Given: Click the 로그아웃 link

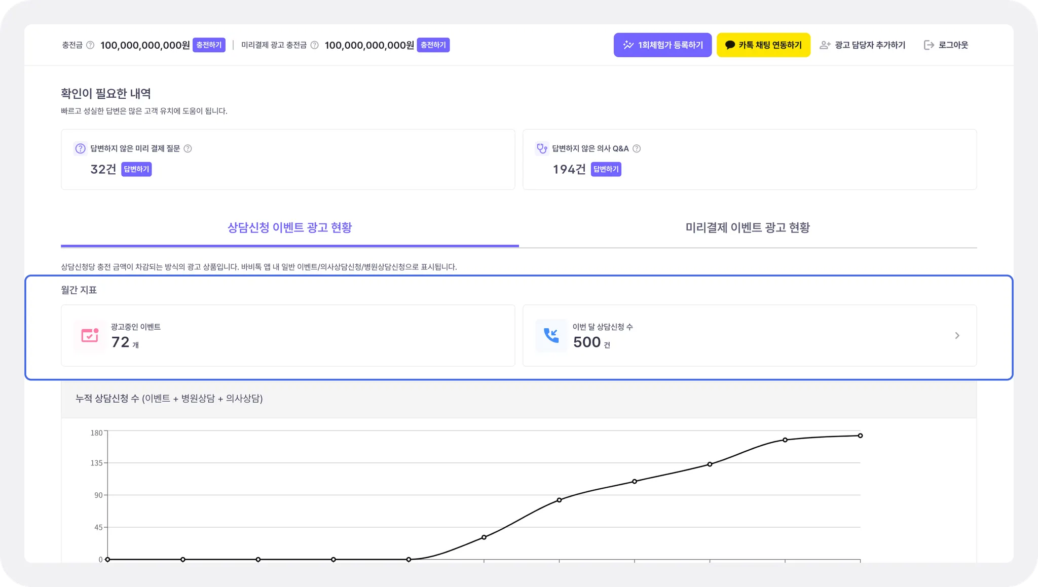Looking at the screenshot, I should pos(946,45).
